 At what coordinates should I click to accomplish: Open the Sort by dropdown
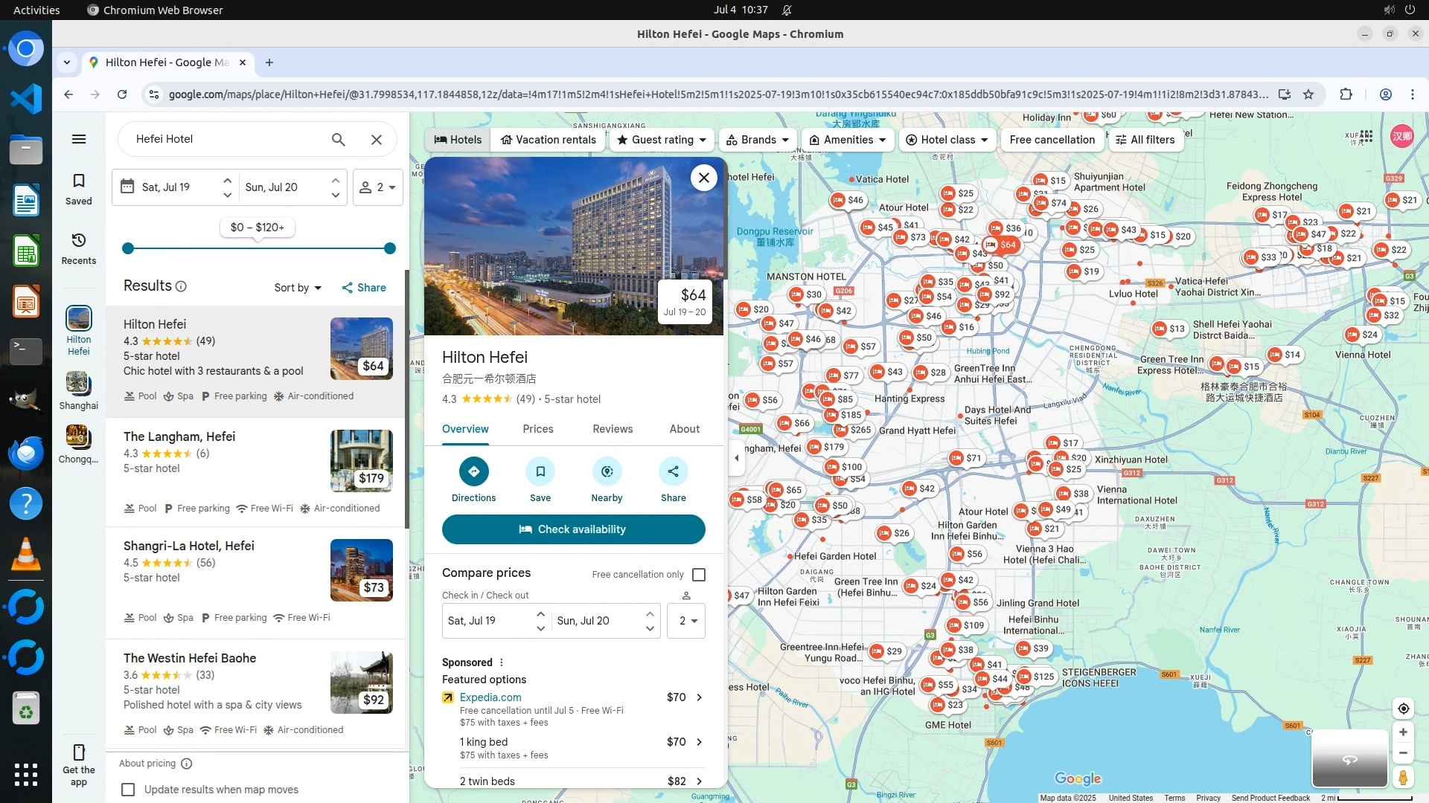coord(298,288)
